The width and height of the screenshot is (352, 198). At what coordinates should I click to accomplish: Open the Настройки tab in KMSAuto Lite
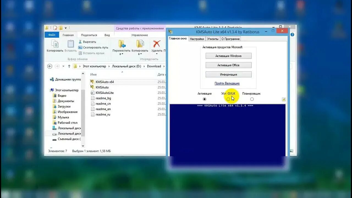coord(197,39)
